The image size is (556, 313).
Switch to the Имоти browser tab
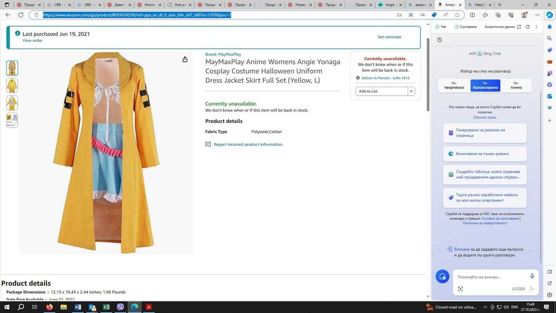149,4
